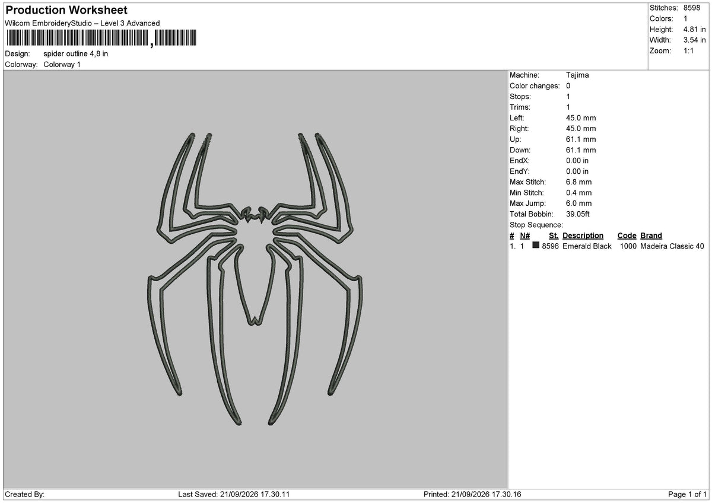712x503 pixels.
Task: Select the Max Stitch value 6.8 mm
Action: pyautogui.click(x=578, y=182)
